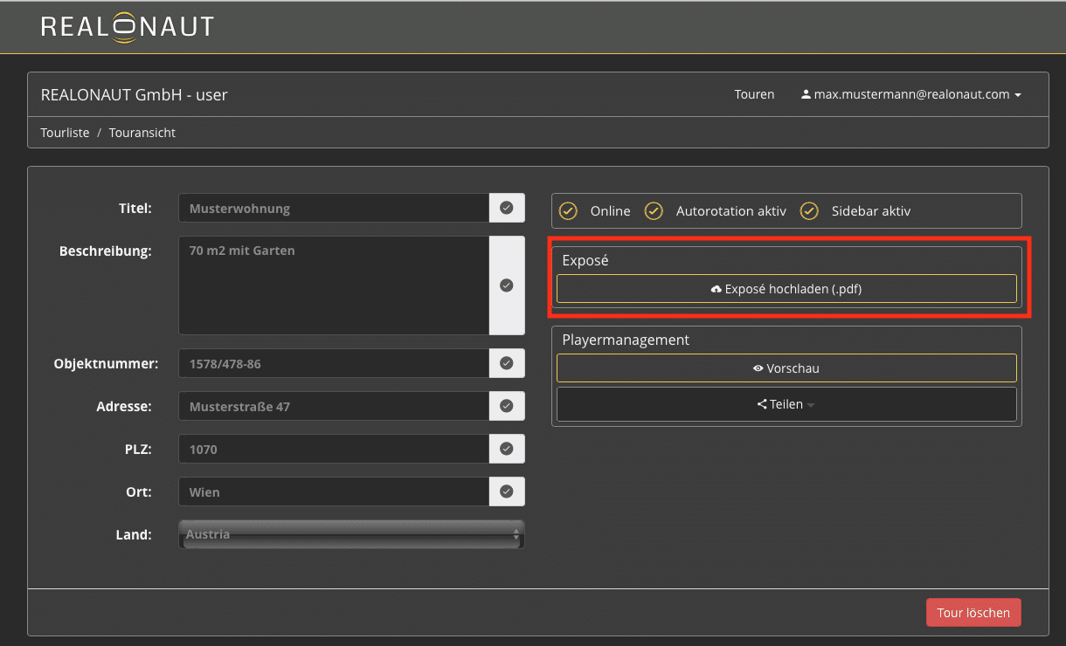
Task: Save the Ort field via checkmark
Action: tap(507, 491)
